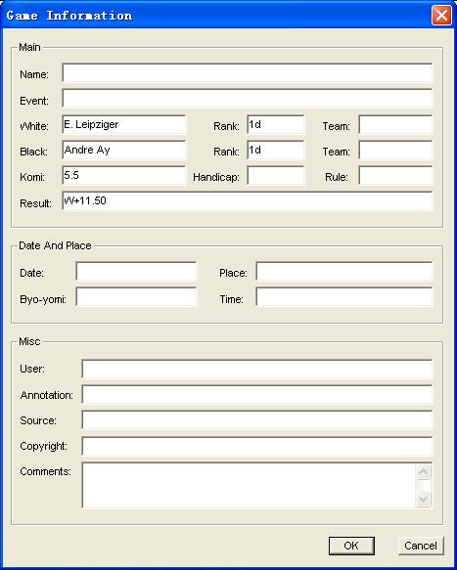
Task: Click the Result field showing W+11.50
Action: [247, 201]
